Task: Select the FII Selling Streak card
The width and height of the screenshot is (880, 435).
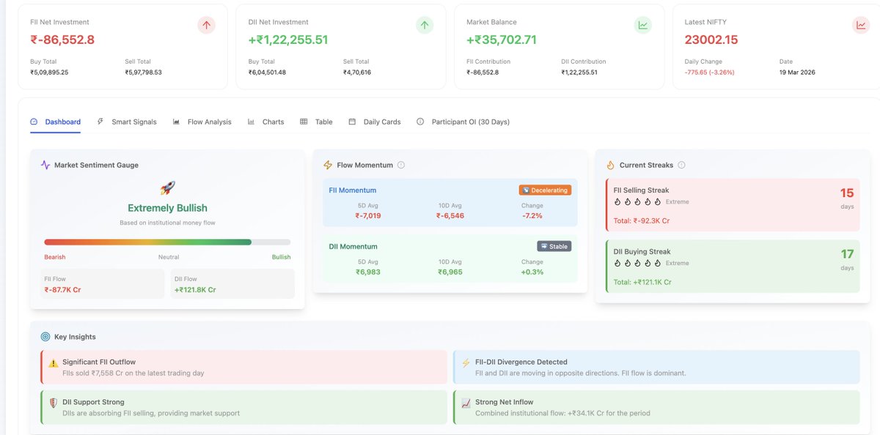Action: tap(733, 204)
